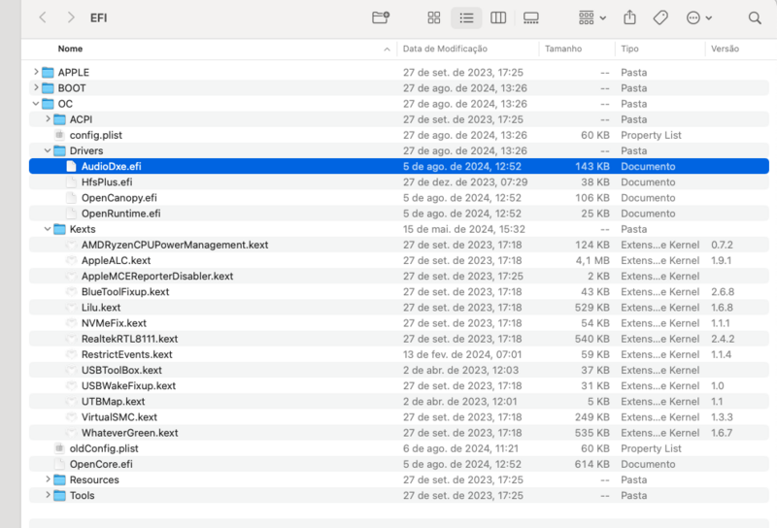Select the Resources folder icon

click(x=59, y=479)
